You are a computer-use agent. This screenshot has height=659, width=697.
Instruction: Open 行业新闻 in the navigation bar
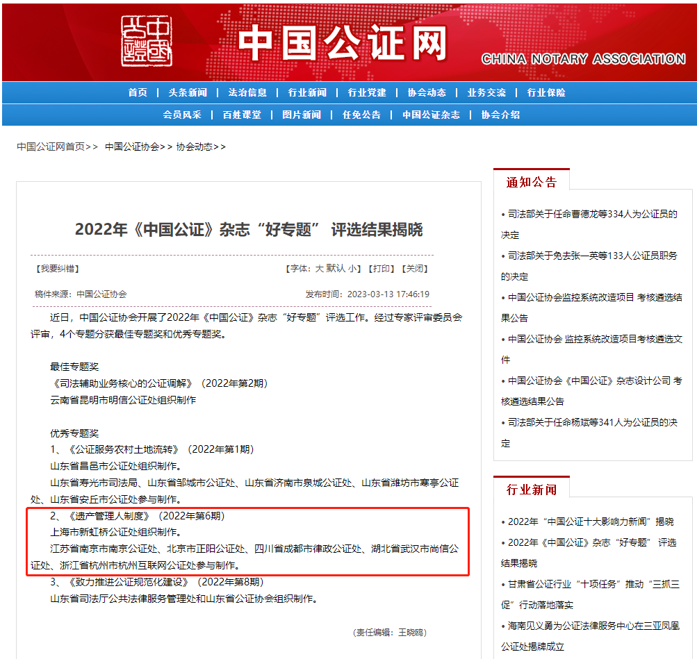[307, 92]
